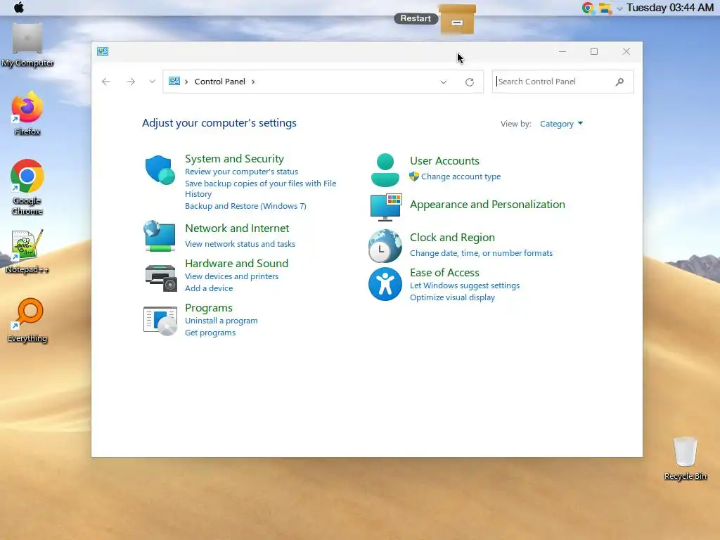The width and height of the screenshot is (720, 540).
Task: Refresh the Control Panel view
Action: [x=469, y=82]
